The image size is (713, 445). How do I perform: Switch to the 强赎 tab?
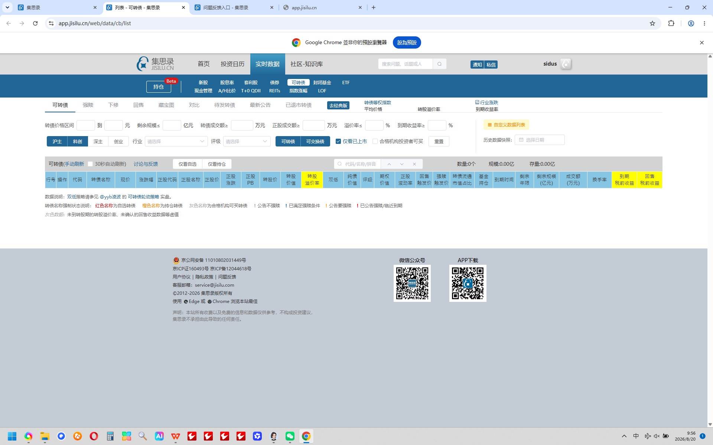click(88, 105)
